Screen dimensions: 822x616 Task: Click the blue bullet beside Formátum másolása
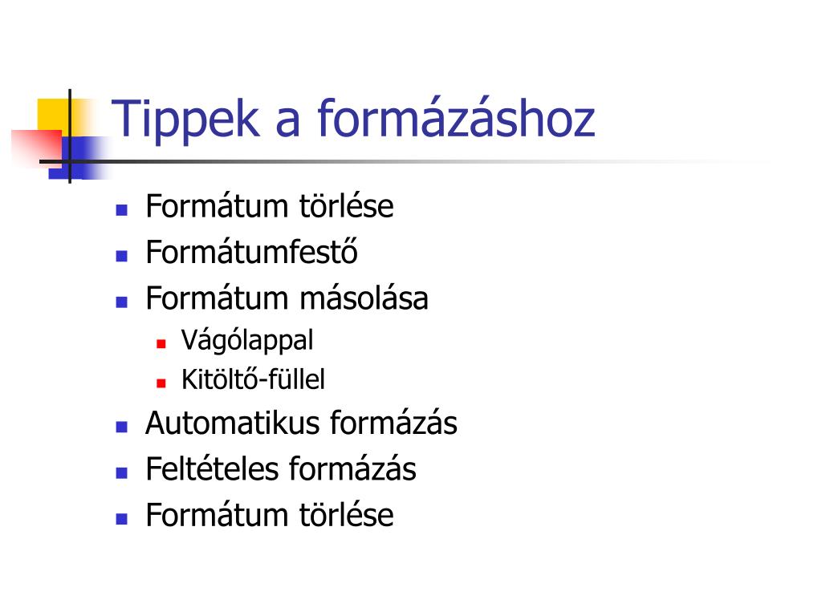click(122, 302)
